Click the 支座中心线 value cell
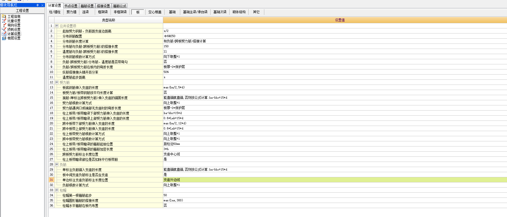The image size is (507, 217). [335, 154]
